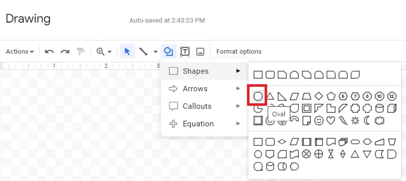The image size is (406, 181).
Task: Click the Format options button
Action: point(239,52)
